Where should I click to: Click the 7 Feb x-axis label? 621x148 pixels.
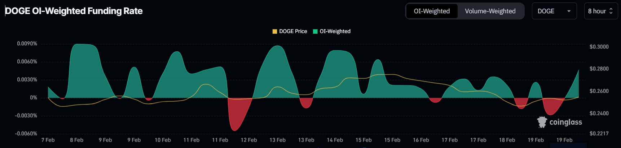(x=48, y=140)
